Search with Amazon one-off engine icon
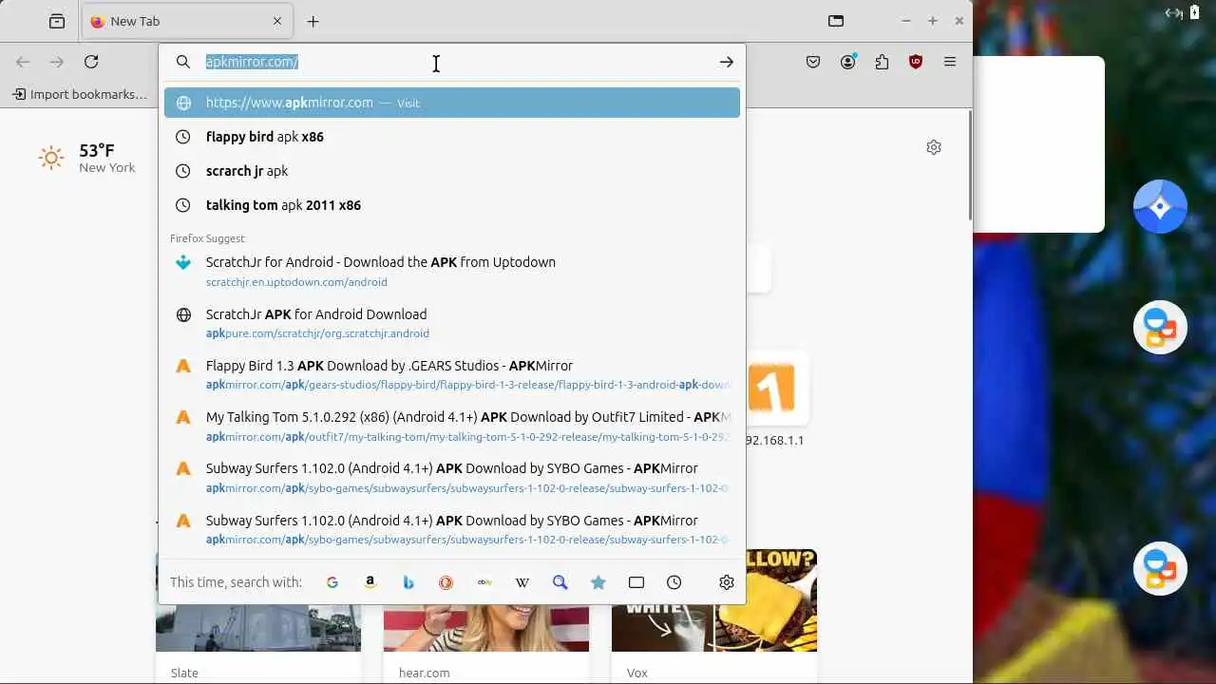The width and height of the screenshot is (1216, 684). (370, 582)
